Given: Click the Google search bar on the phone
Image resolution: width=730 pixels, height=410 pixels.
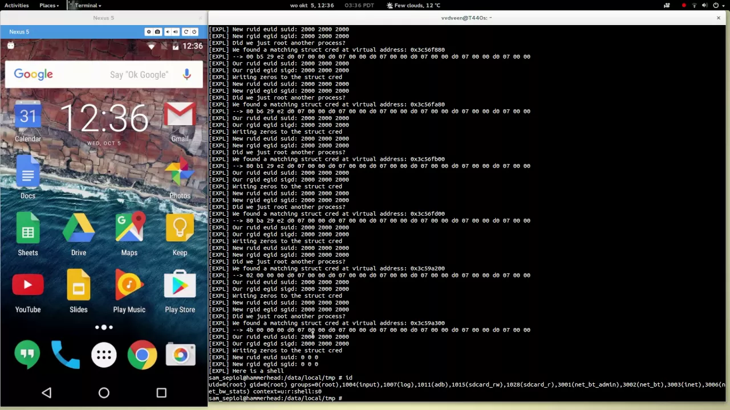Looking at the screenshot, I should [x=104, y=75].
